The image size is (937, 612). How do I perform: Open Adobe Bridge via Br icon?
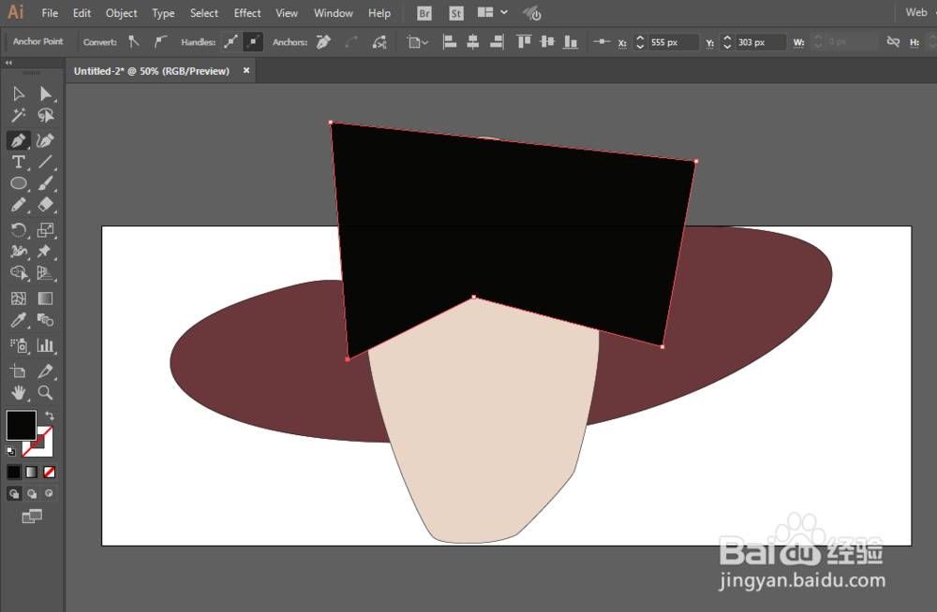click(x=424, y=13)
